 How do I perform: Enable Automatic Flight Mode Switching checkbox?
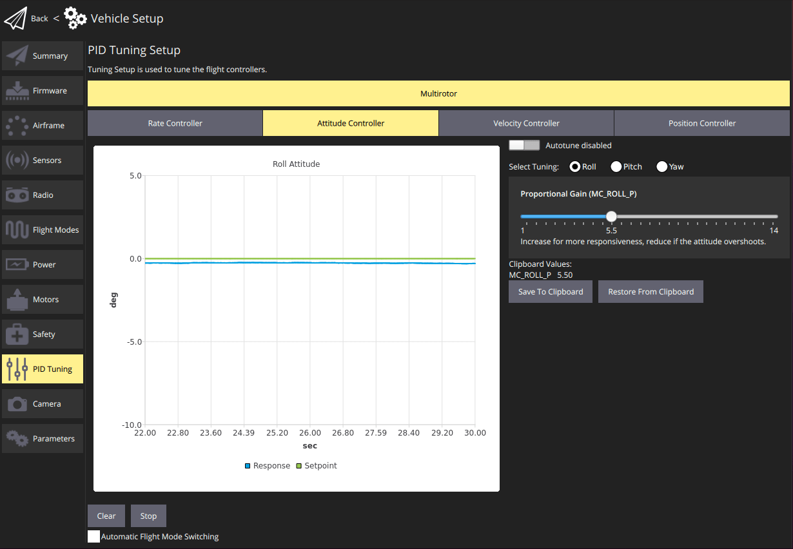[x=94, y=537]
